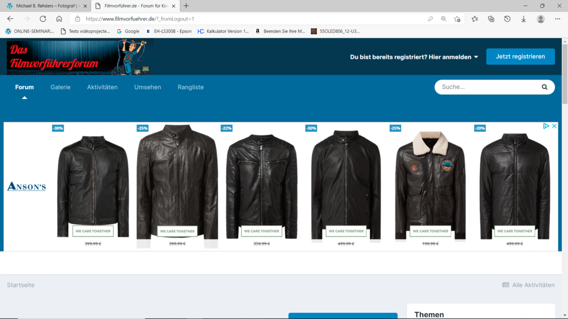Click the magnifier search icon in Suche field
The height and width of the screenshot is (319, 568).
[544, 87]
